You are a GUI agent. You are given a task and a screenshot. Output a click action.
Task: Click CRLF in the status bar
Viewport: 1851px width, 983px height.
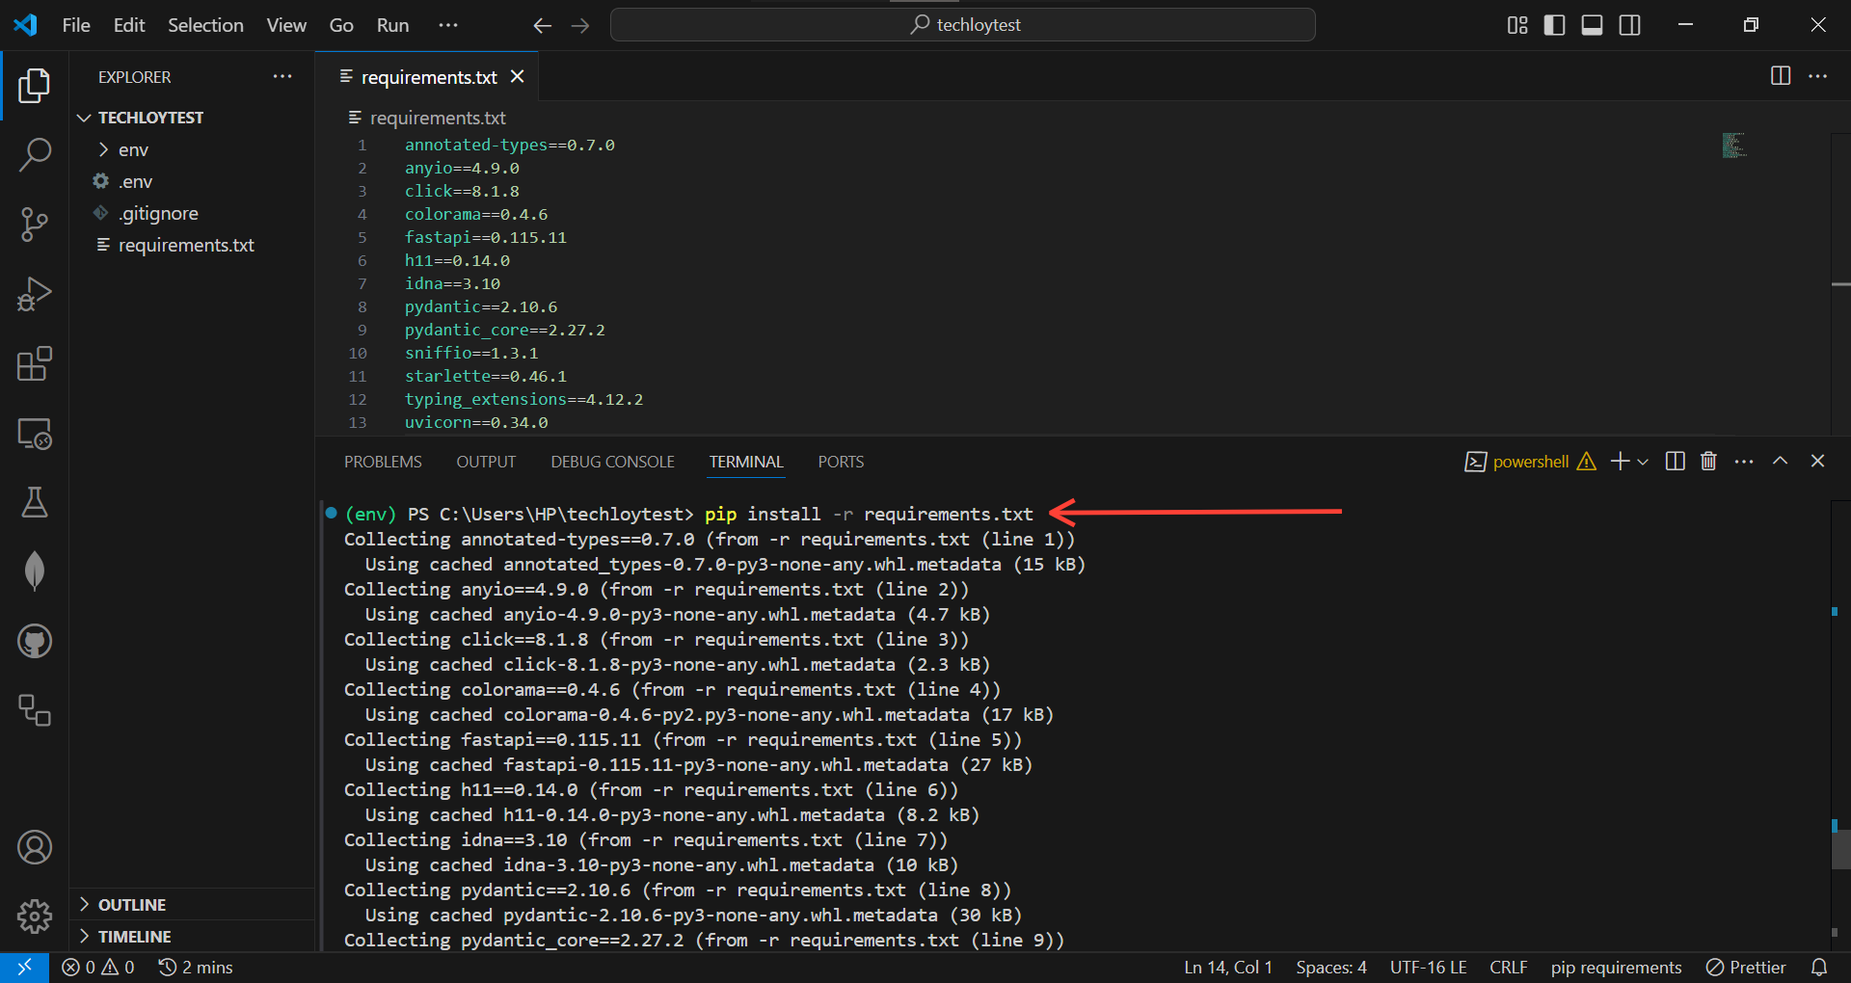coord(1508,967)
